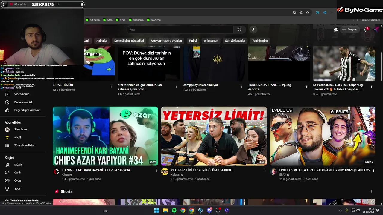Open the account avatar menu

coord(377,29)
